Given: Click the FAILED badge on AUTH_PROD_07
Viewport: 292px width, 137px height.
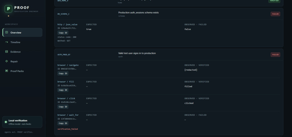Looking at the screenshot, I should point(275,55).
